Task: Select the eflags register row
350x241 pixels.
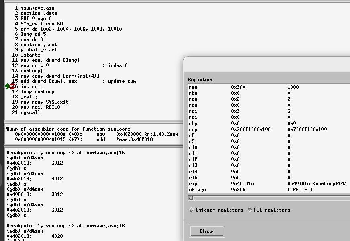Action: (269, 190)
